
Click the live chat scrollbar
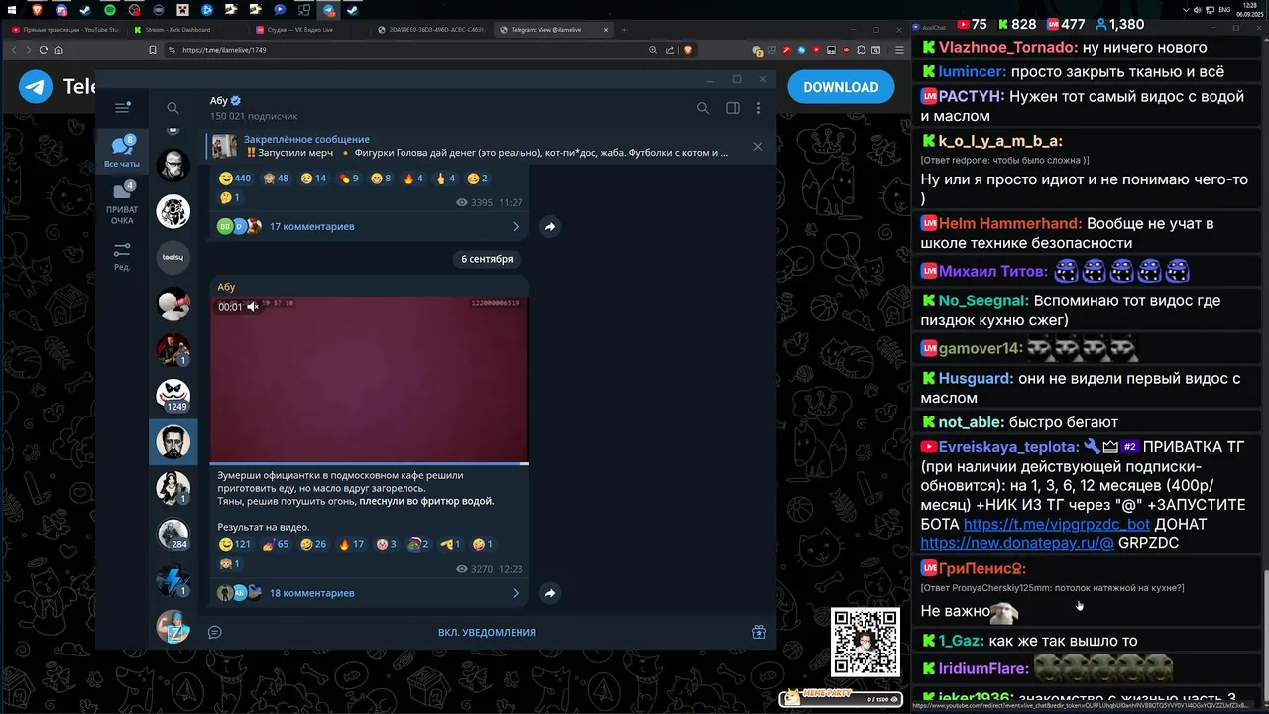[x=1265, y=635]
